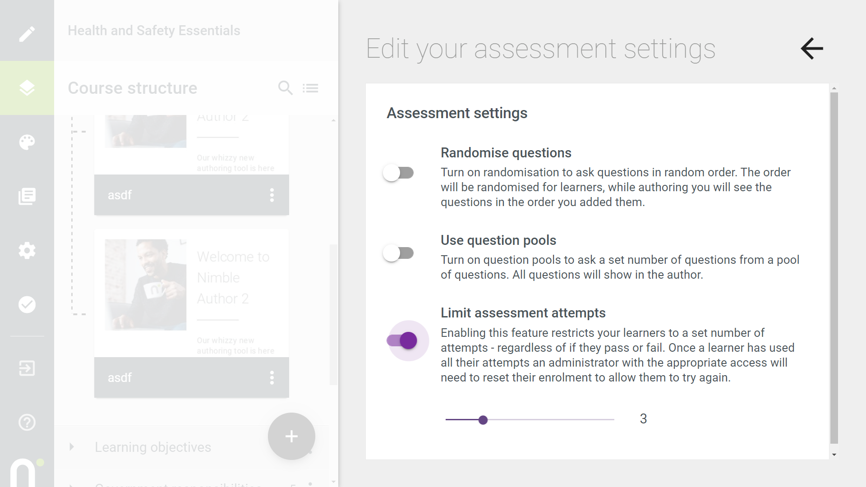Disable Limit assessment attempts toggle
The width and height of the screenshot is (866, 487).
[x=402, y=340]
